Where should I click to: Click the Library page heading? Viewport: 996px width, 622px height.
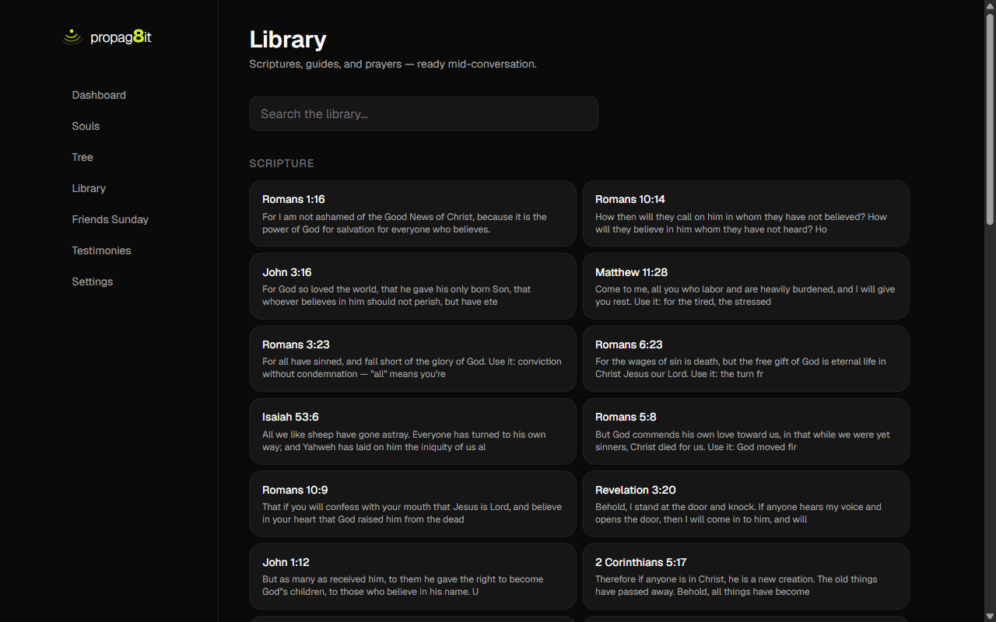288,40
